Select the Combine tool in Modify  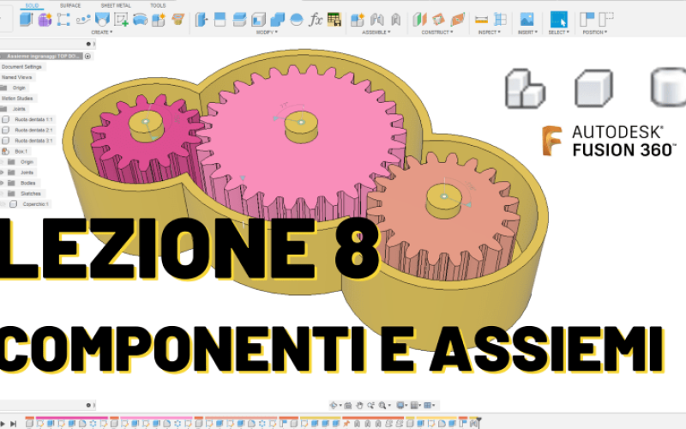tap(277, 20)
